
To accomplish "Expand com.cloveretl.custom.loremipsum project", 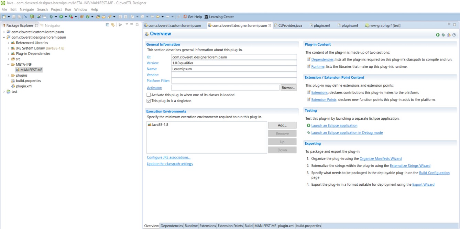I will 4,32.
